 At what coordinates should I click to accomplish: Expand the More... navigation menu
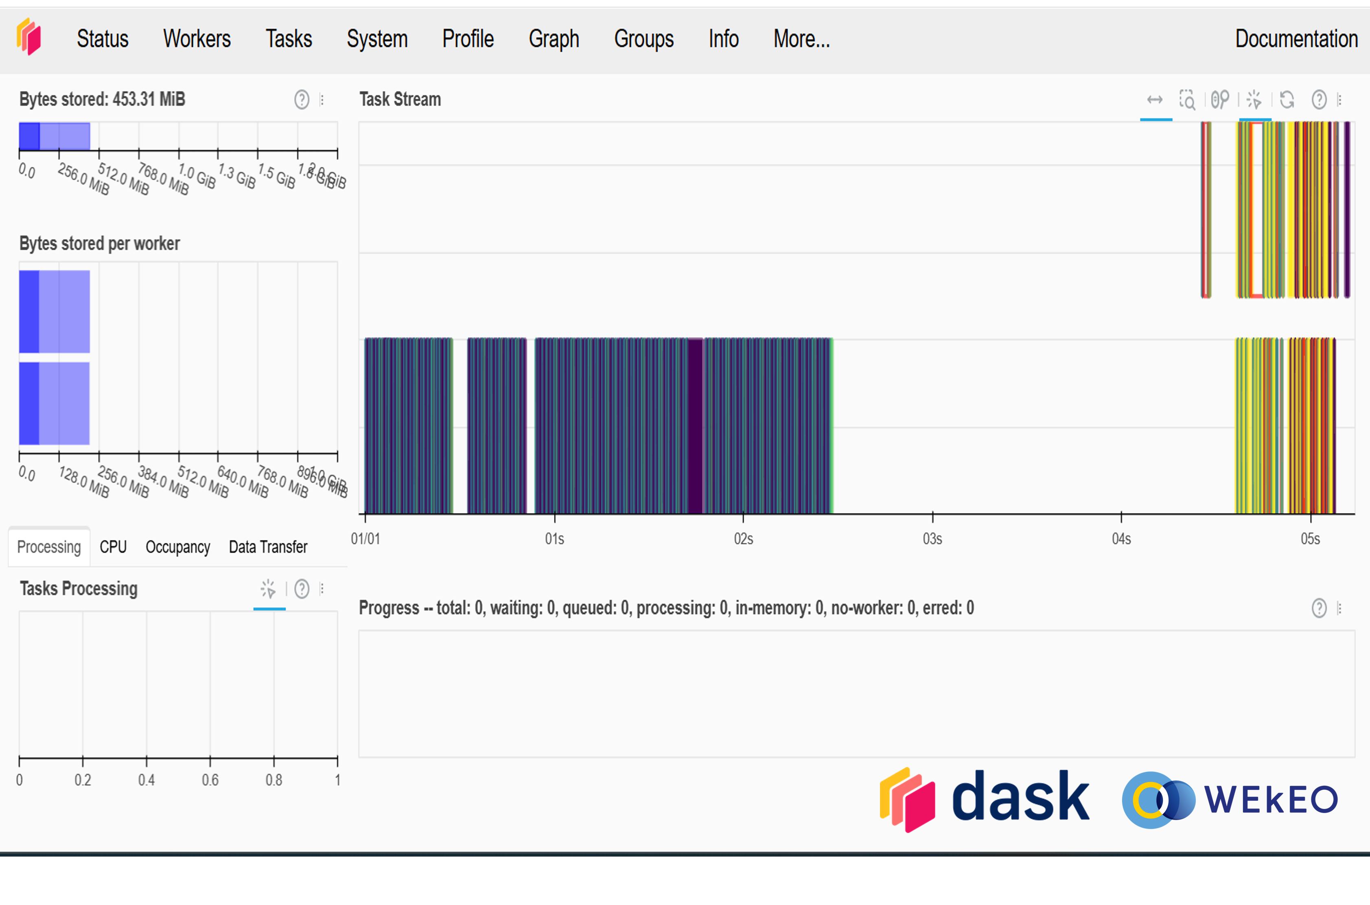[x=801, y=39]
